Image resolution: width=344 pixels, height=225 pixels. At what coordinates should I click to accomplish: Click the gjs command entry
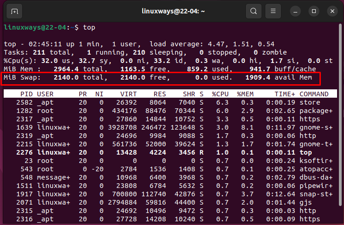[306, 202]
